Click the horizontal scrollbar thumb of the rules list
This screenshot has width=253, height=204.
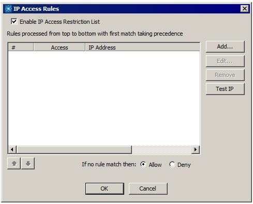click(74, 150)
